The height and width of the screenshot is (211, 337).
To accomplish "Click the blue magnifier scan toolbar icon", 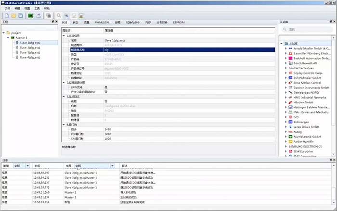I will [x=66, y=16].
